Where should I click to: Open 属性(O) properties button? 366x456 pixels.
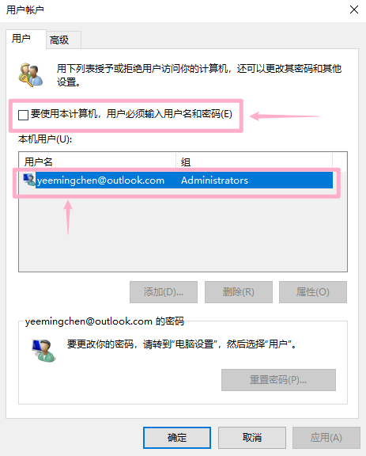(313, 292)
